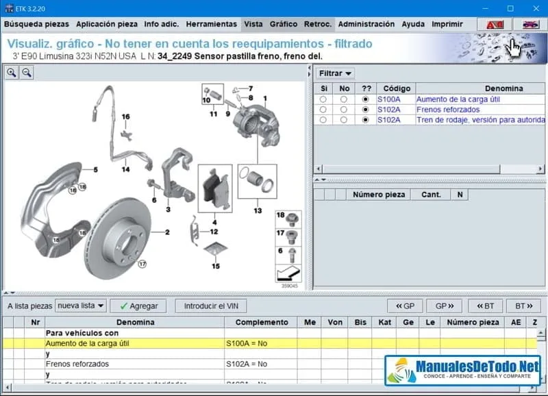The height and width of the screenshot is (396, 548).
Task: Select the zoom-in magnifier icon above the diagram
Action: coord(11,72)
